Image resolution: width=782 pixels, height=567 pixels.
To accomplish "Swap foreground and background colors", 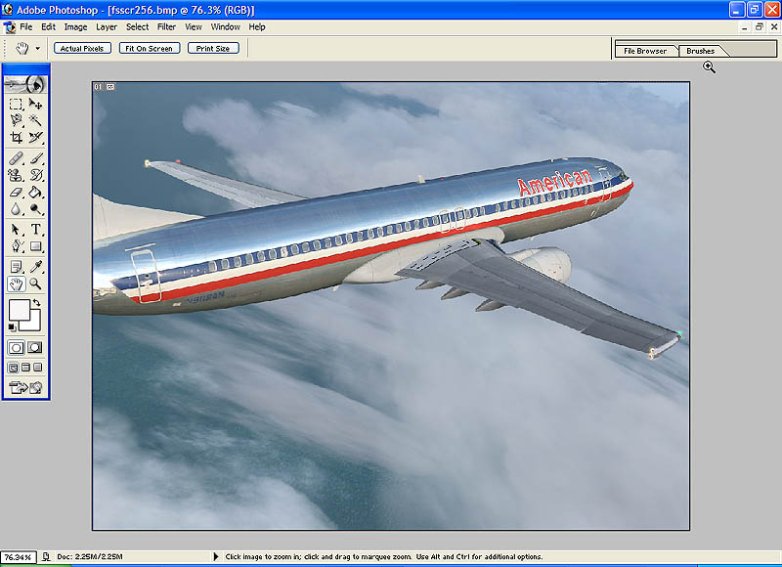I will pyautogui.click(x=36, y=304).
